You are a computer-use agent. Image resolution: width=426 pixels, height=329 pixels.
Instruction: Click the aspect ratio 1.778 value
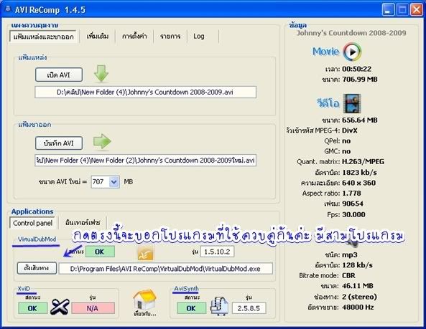pos(351,194)
